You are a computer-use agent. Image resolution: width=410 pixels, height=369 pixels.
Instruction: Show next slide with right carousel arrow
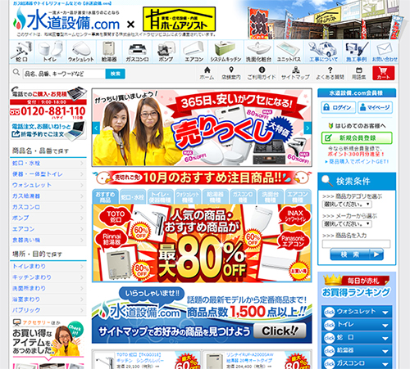coord(307,128)
